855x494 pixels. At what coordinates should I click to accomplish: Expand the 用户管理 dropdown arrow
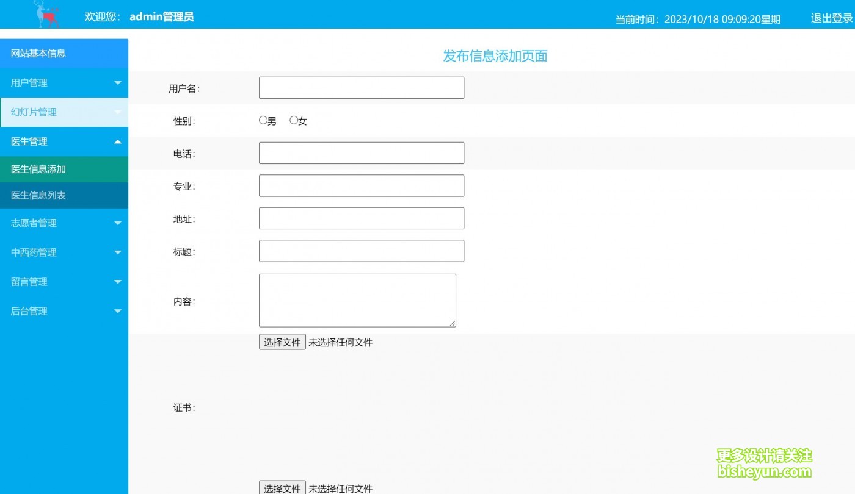118,83
